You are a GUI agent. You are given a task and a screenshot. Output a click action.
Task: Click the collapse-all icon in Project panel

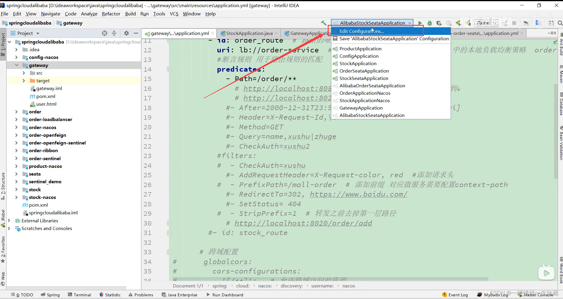tap(114, 33)
